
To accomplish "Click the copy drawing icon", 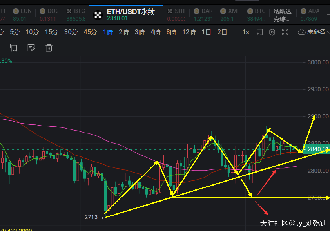I will click(14, 48).
